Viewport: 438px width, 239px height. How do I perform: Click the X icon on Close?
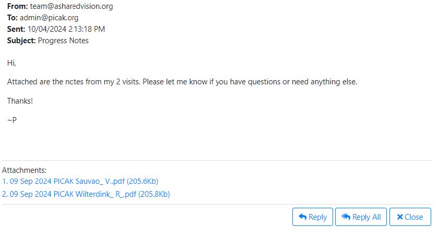tap(399, 217)
